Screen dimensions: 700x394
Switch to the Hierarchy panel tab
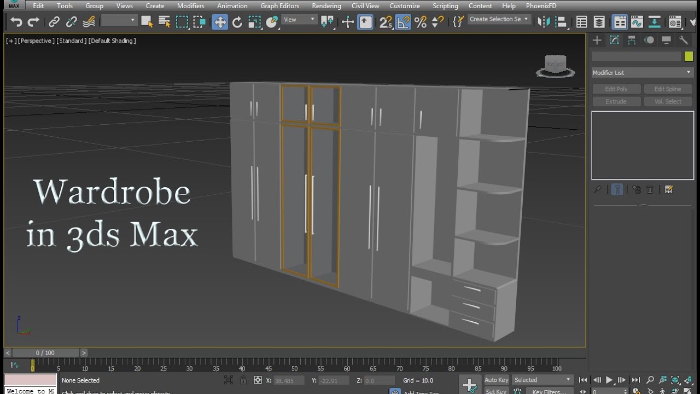(632, 40)
